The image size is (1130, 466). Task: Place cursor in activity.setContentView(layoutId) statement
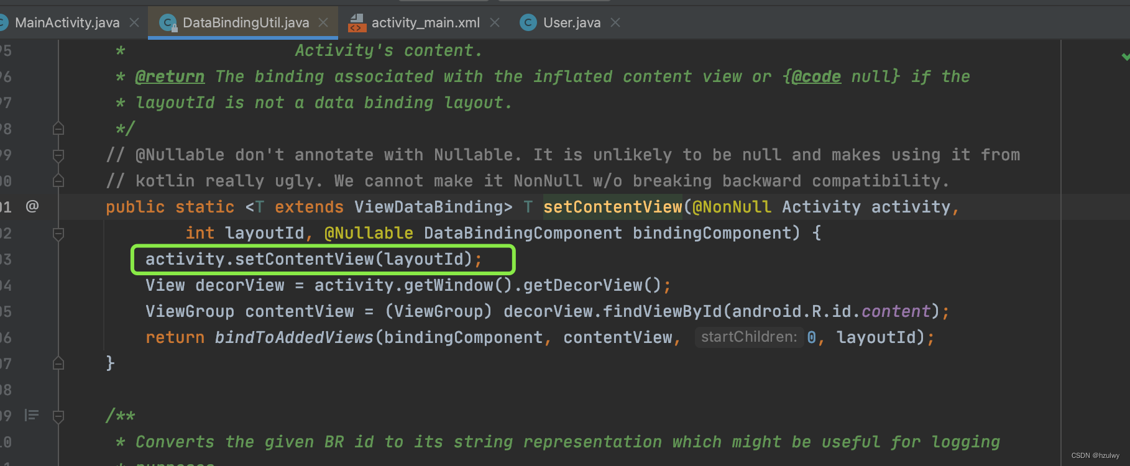pyautogui.click(x=313, y=259)
